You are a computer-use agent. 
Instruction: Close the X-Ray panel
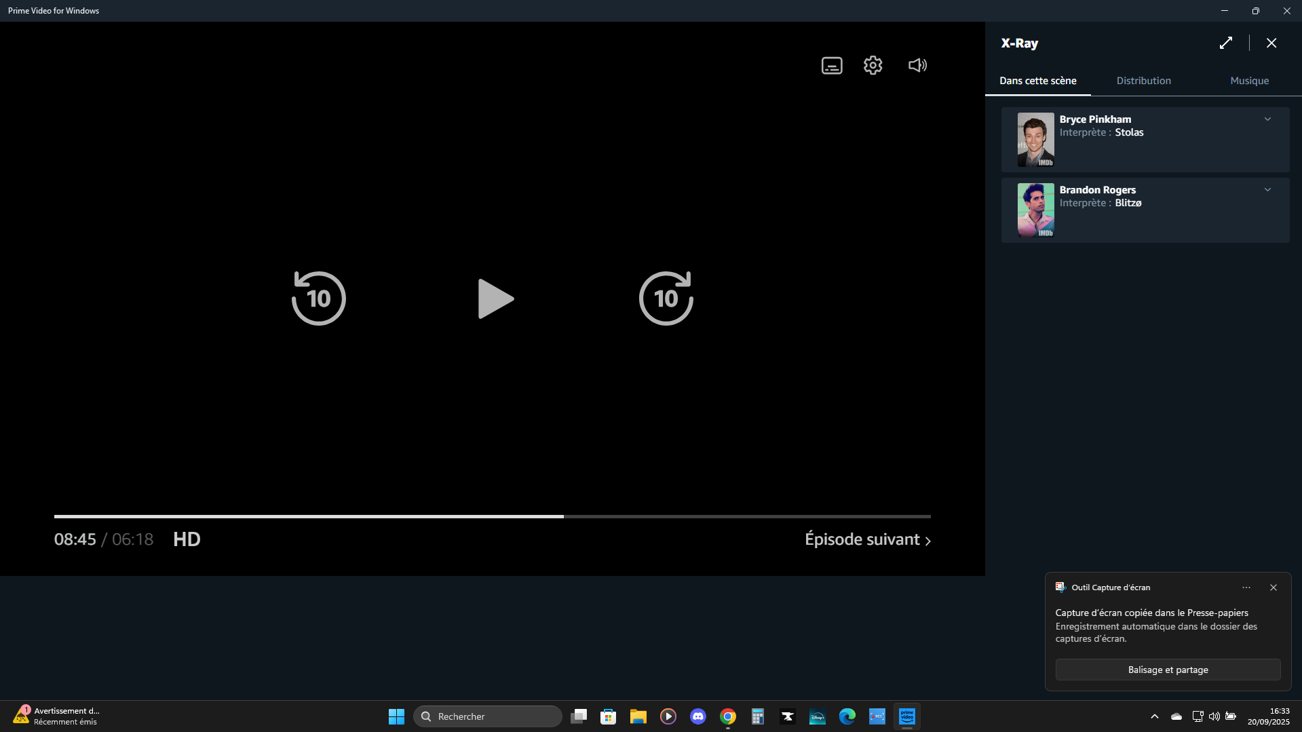pos(1271,43)
